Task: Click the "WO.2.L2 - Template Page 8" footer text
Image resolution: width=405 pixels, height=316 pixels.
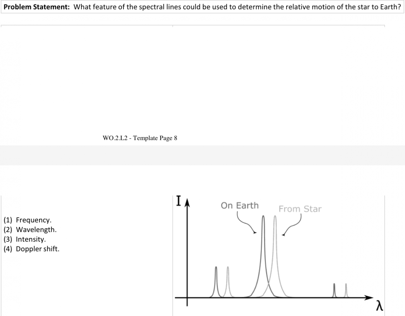Action: [140, 138]
